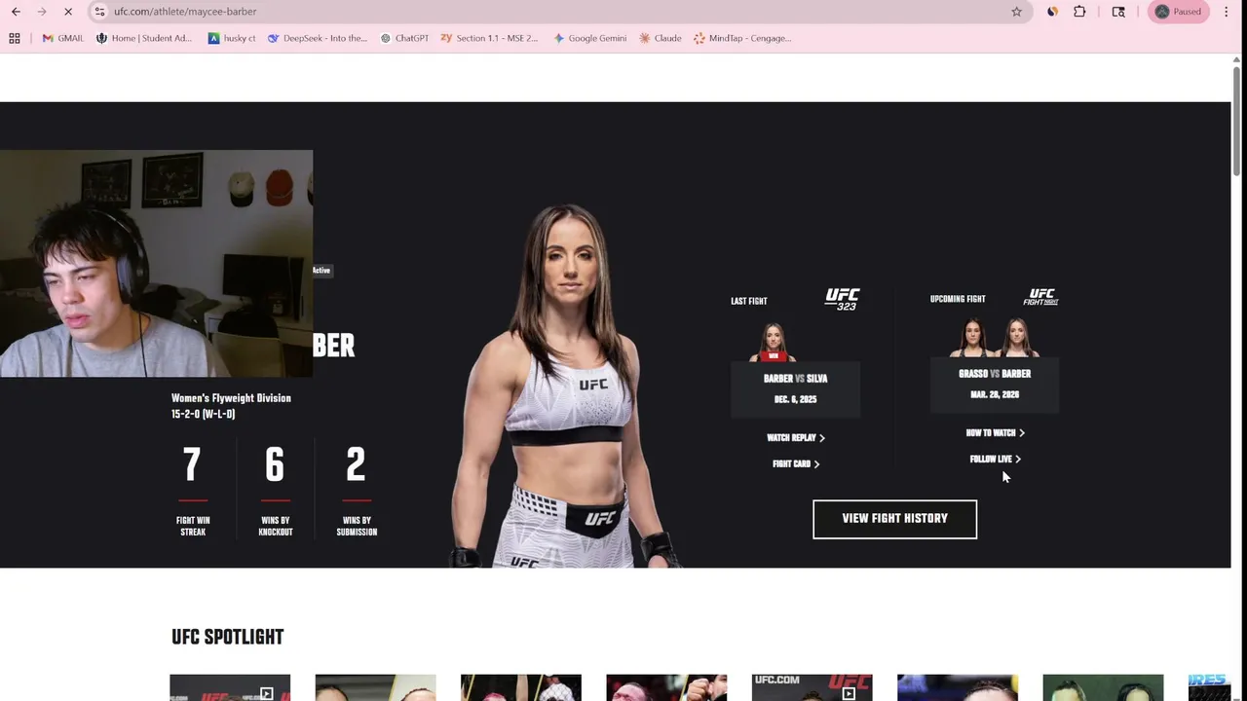Open the Chrome three-dot menu
The height and width of the screenshot is (701, 1247).
pos(1227,12)
